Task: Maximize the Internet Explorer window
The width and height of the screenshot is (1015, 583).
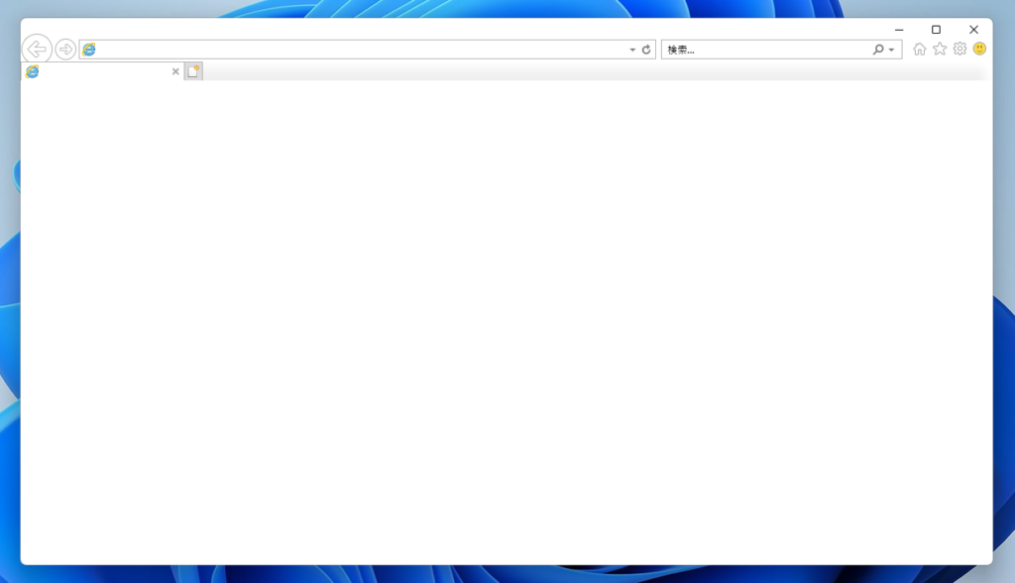Action: tap(936, 30)
